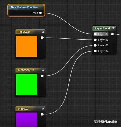The height and width of the screenshot is (127, 121).
Task: Click the purple color preview swatch
Action: (x=27, y=120)
